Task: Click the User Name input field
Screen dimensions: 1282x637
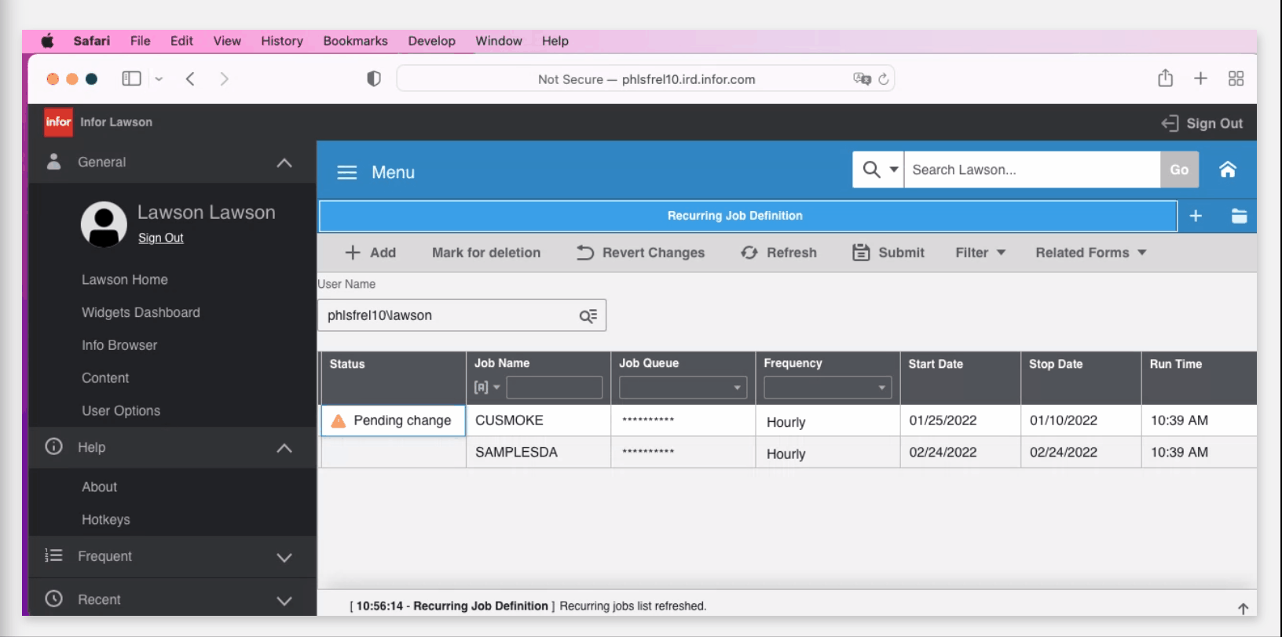Action: [x=462, y=315]
